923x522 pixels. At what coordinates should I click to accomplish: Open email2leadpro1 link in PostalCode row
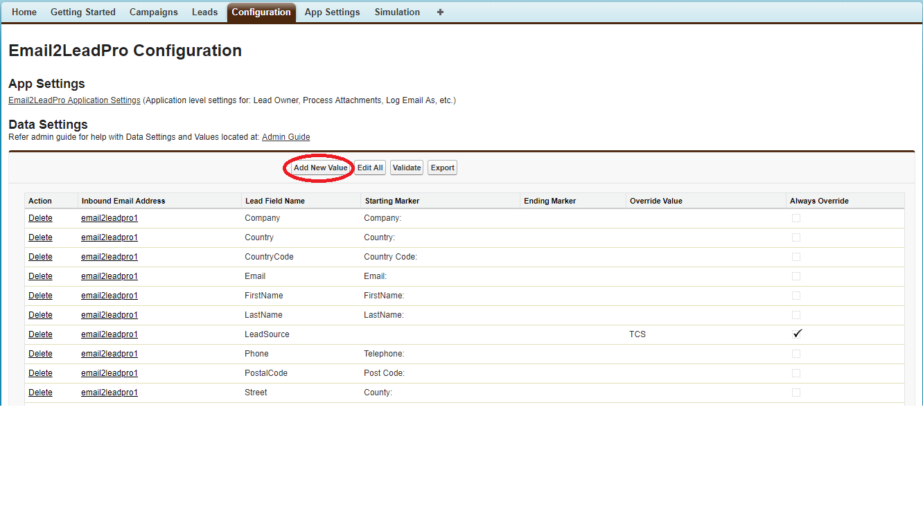[x=109, y=373]
